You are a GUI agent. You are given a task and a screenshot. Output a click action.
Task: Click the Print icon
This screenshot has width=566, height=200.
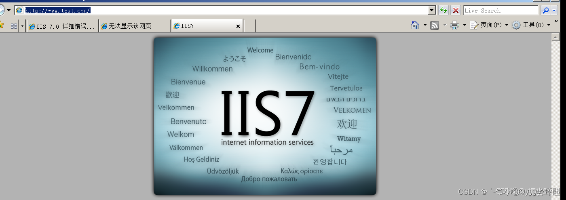pos(455,25)
